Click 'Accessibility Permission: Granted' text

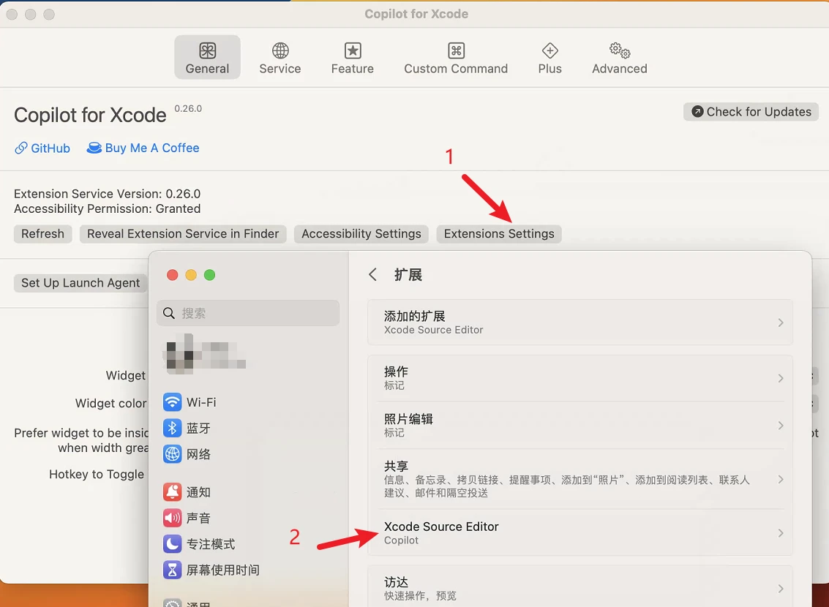pyautogui.click(x=108, y=208)
